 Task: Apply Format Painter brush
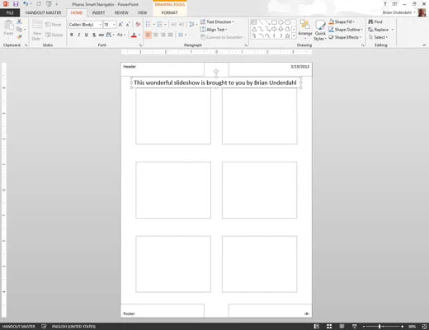point(19,37)
